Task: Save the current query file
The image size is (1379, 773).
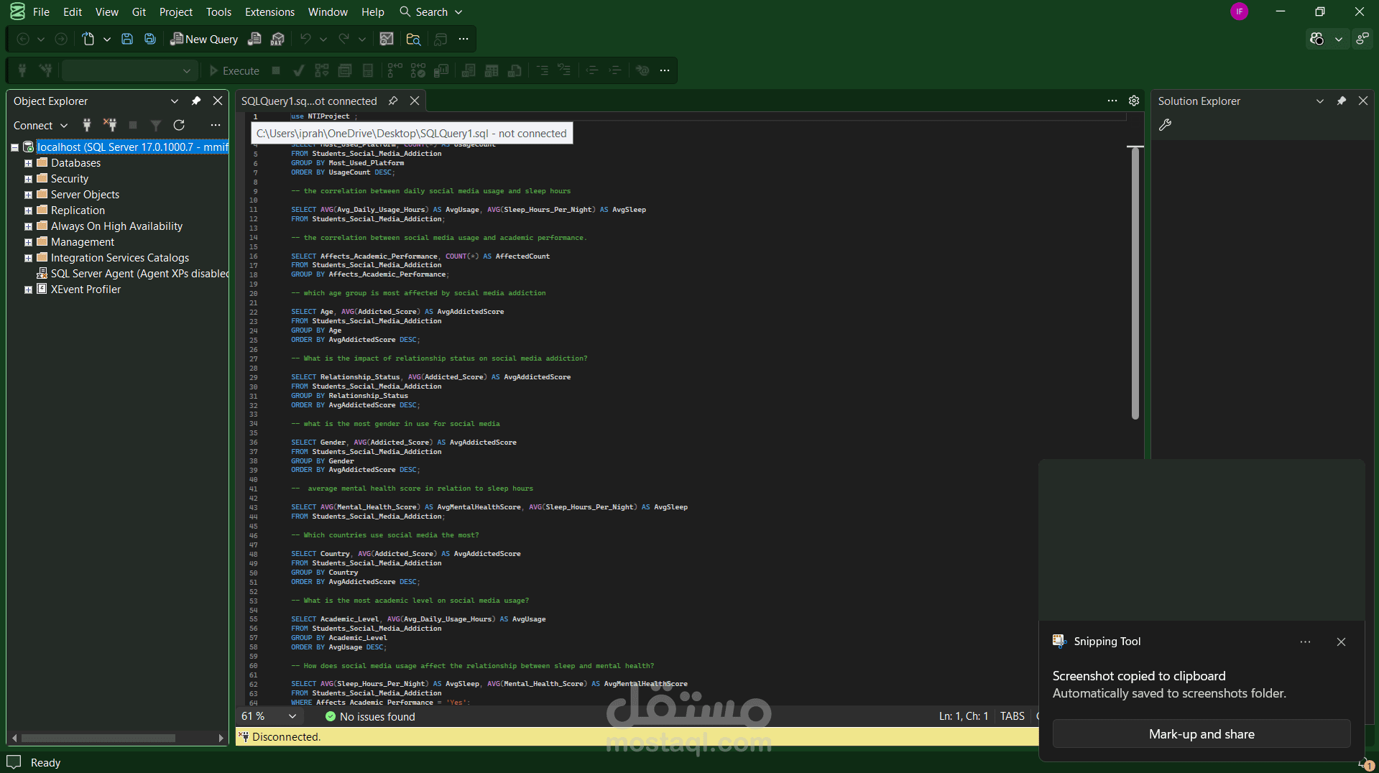Action: point(127,40)
